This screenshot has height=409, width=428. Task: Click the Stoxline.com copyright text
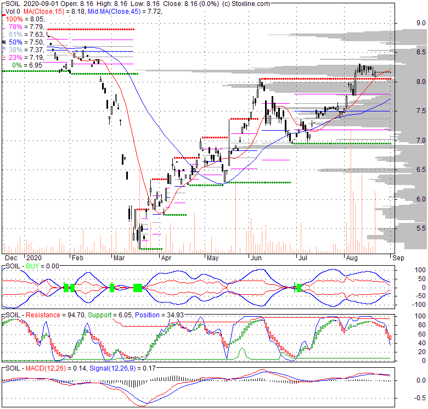246,4
